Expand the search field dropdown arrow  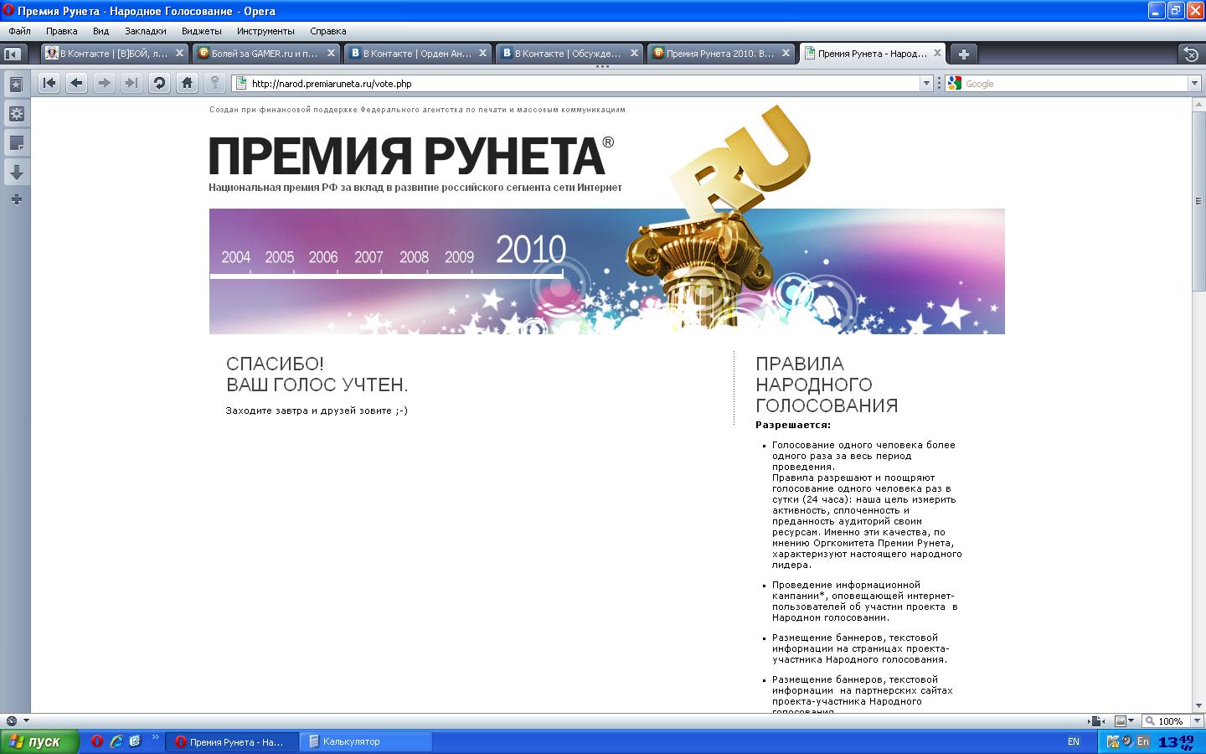(x=1195, y=84)
